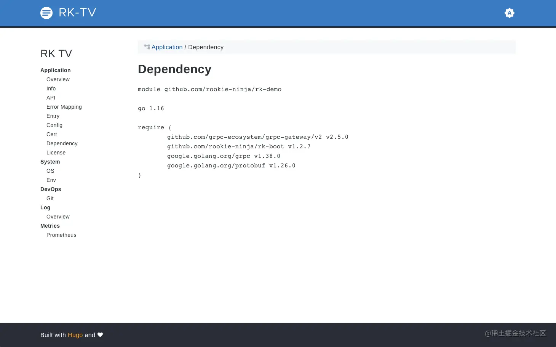
Task: Click the grpc-gateway/v2 v2.5.0 dependency line
Action: pyautogui.click(x=257, y=137)
